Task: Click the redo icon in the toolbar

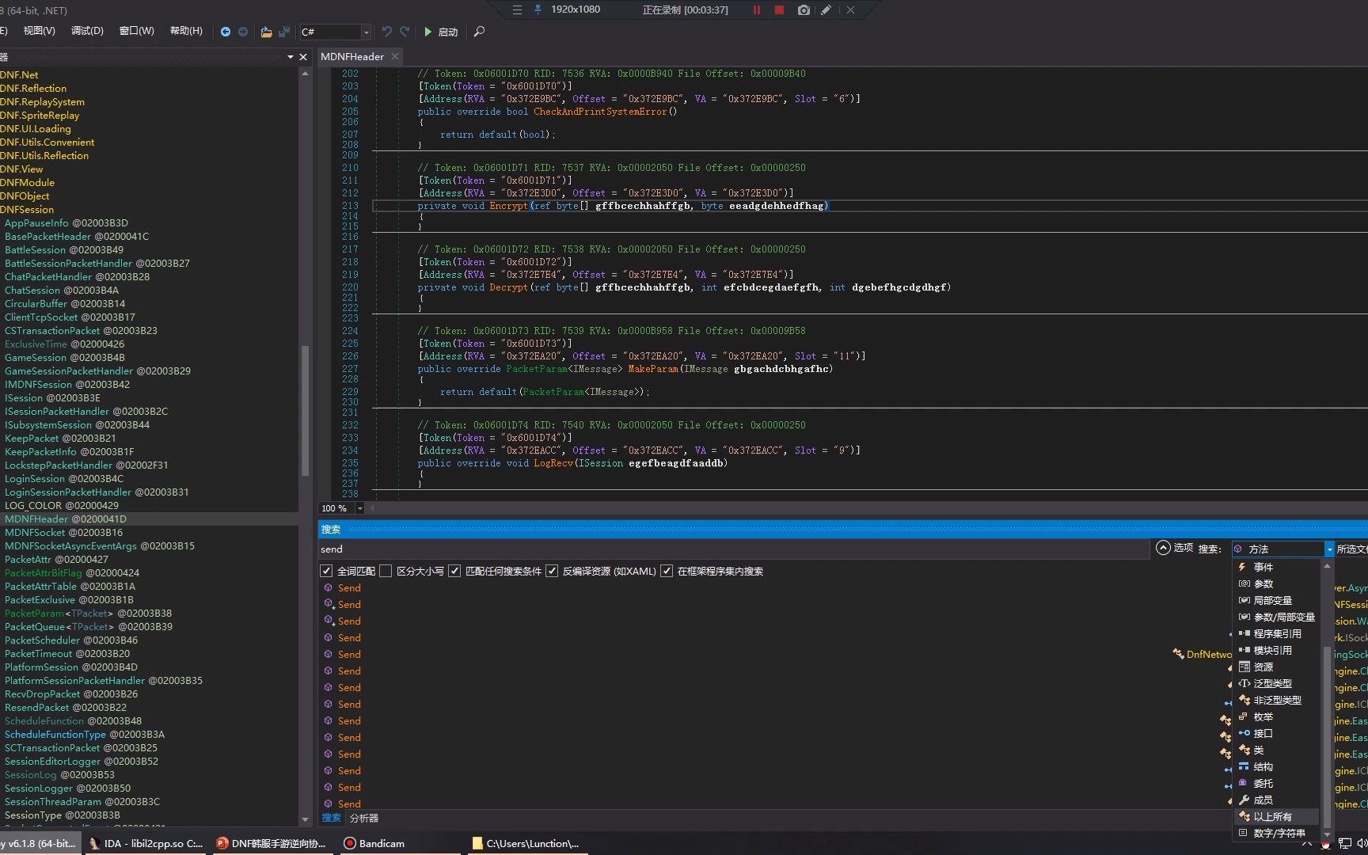Action: [x=405, y=32]
